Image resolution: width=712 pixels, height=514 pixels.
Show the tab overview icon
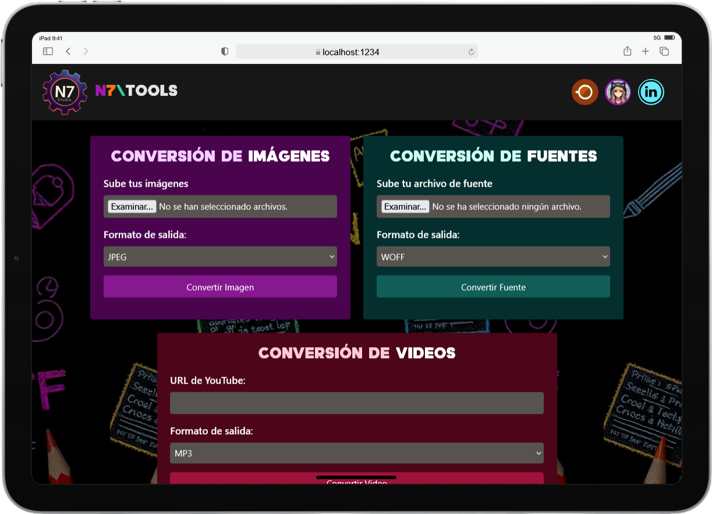664,52
